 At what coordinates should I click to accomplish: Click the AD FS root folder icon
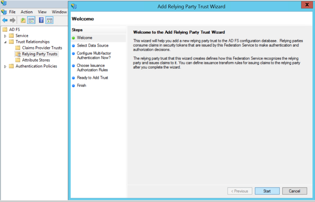tap(5, 30)
